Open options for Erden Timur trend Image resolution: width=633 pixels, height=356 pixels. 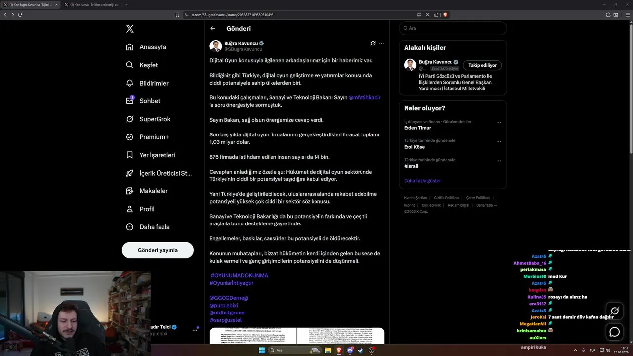tap(498, 123)
